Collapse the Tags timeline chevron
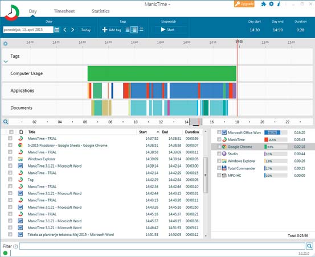315x257 pixels. pos(6,61)
